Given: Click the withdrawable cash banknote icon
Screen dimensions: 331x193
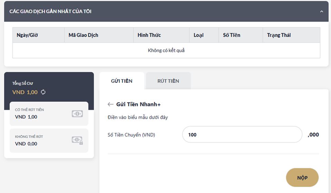Looking at the screenshot, I should tap(77, 114).
